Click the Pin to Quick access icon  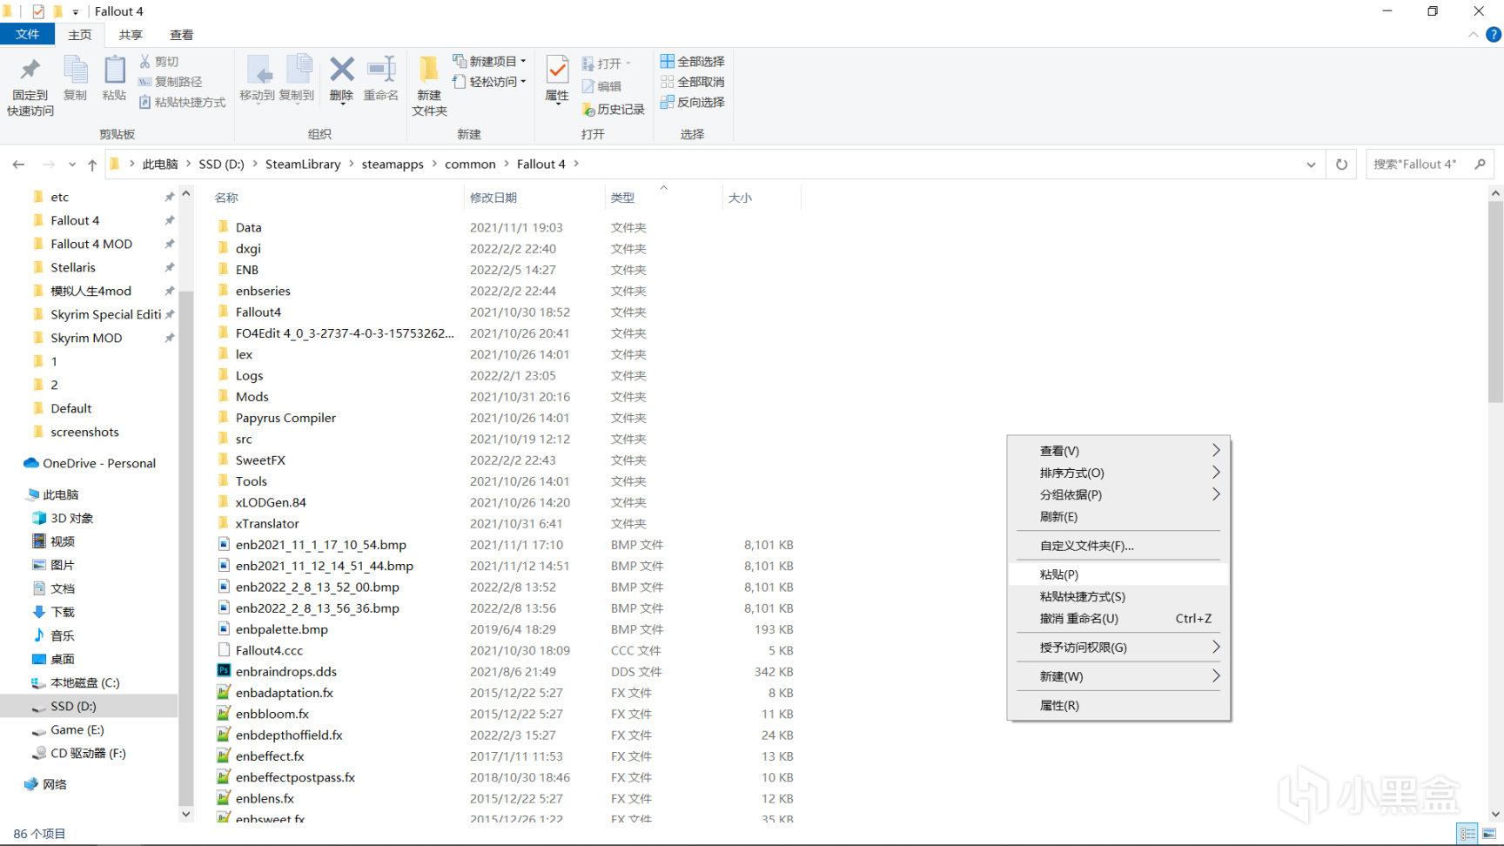[x=30, y=70]
